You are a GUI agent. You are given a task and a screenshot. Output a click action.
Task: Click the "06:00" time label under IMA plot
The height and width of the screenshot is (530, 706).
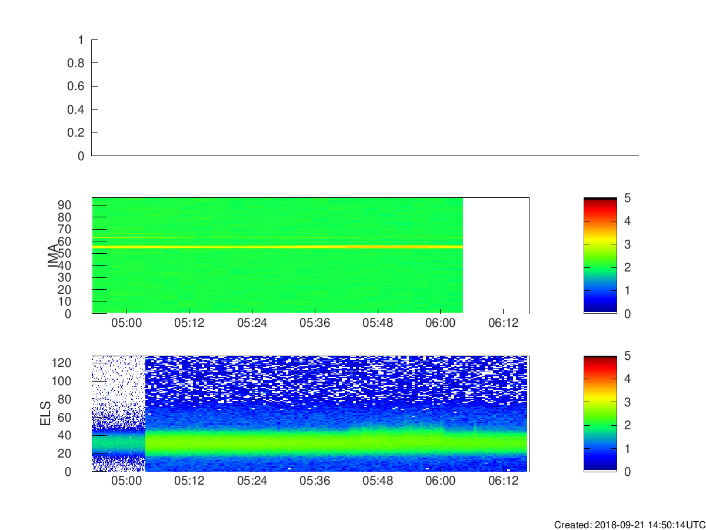point(441,323)
